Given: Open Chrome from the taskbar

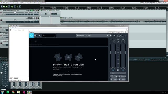Looking at the screenshot, I should pos(13,92).
